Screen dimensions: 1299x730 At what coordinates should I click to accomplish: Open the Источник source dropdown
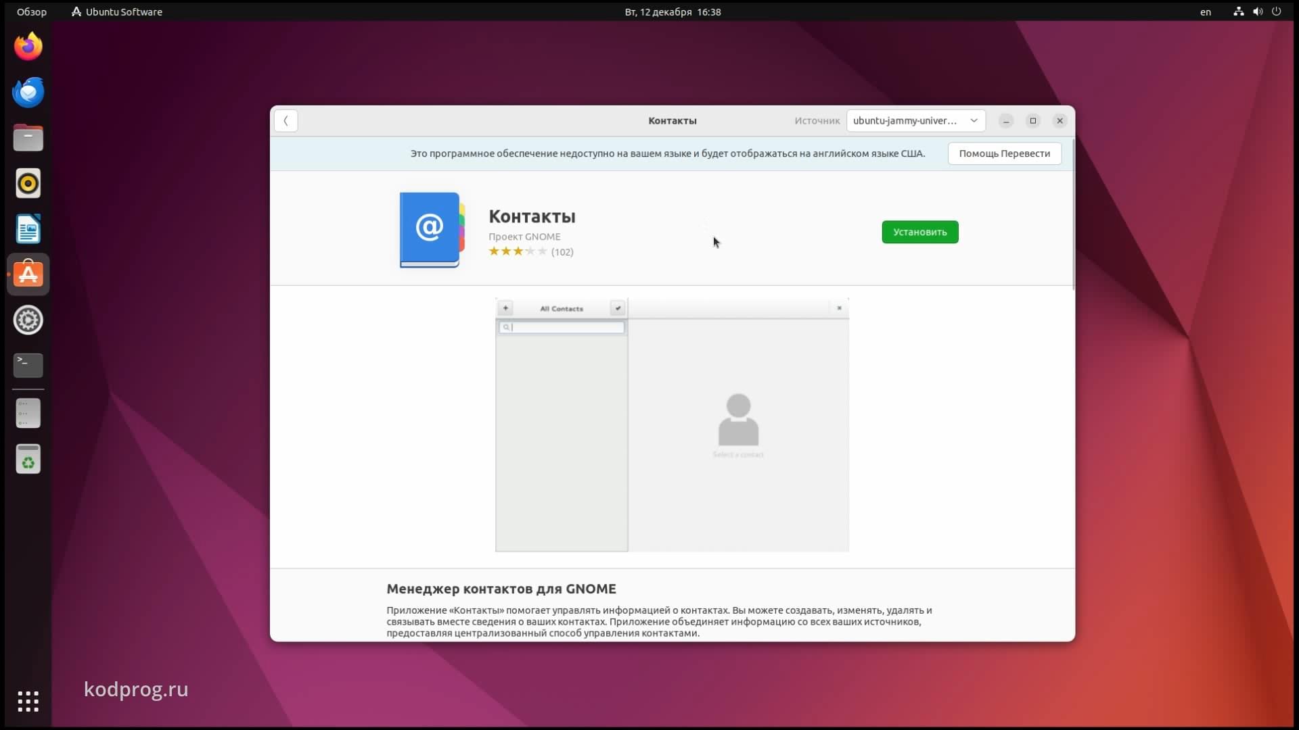click(915, 121)
